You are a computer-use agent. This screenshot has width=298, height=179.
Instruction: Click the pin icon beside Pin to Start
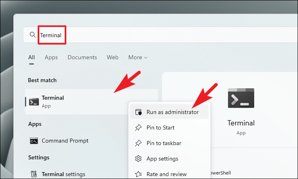coord(138,128)
